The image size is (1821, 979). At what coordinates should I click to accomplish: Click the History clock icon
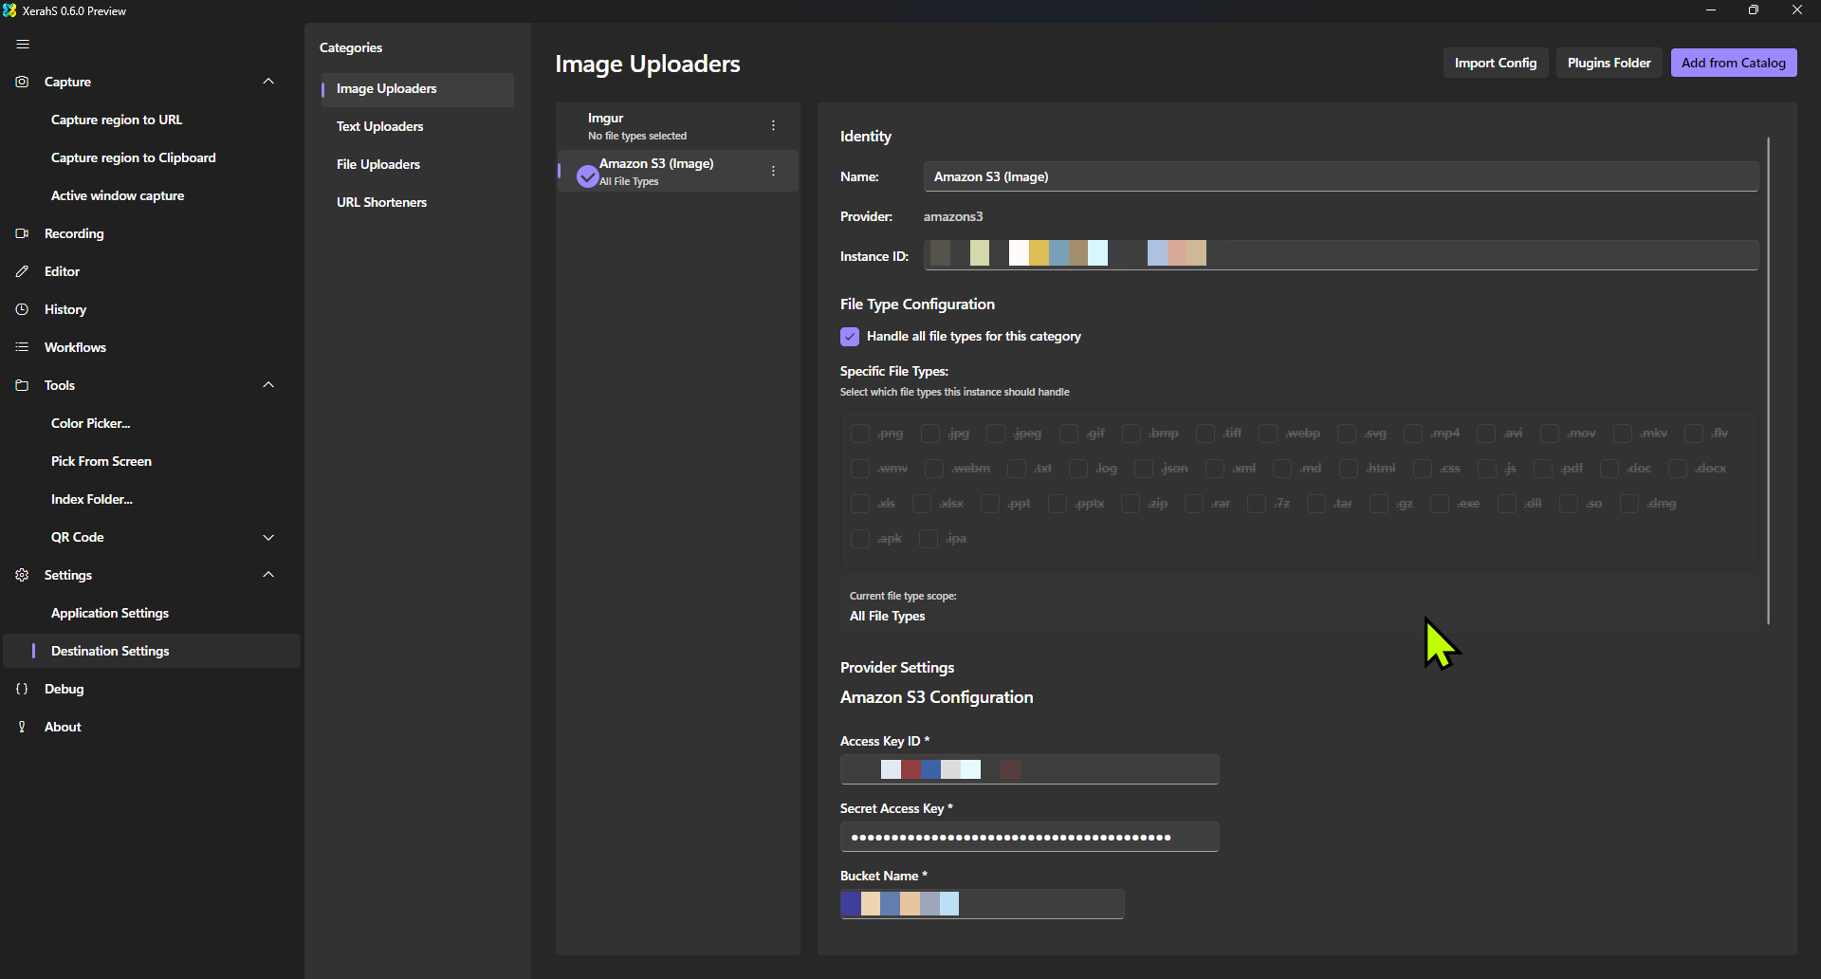(x=22, y=309)
